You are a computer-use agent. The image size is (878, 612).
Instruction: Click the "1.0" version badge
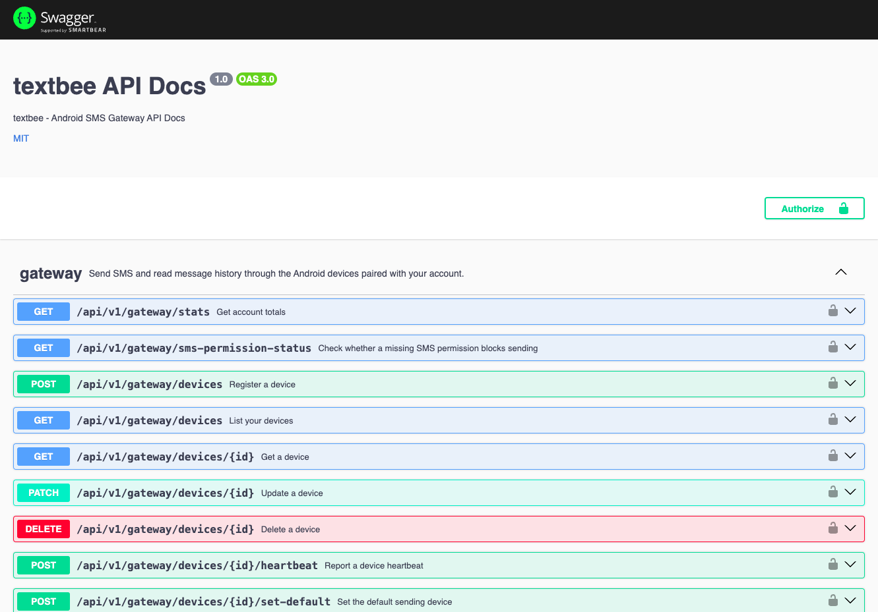(x=221, y=79)
